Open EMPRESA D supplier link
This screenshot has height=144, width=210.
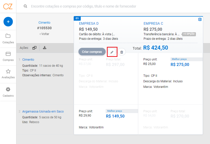tap(89, 23)
